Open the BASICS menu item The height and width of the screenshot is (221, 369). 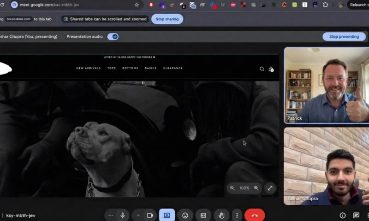(151, 68)
